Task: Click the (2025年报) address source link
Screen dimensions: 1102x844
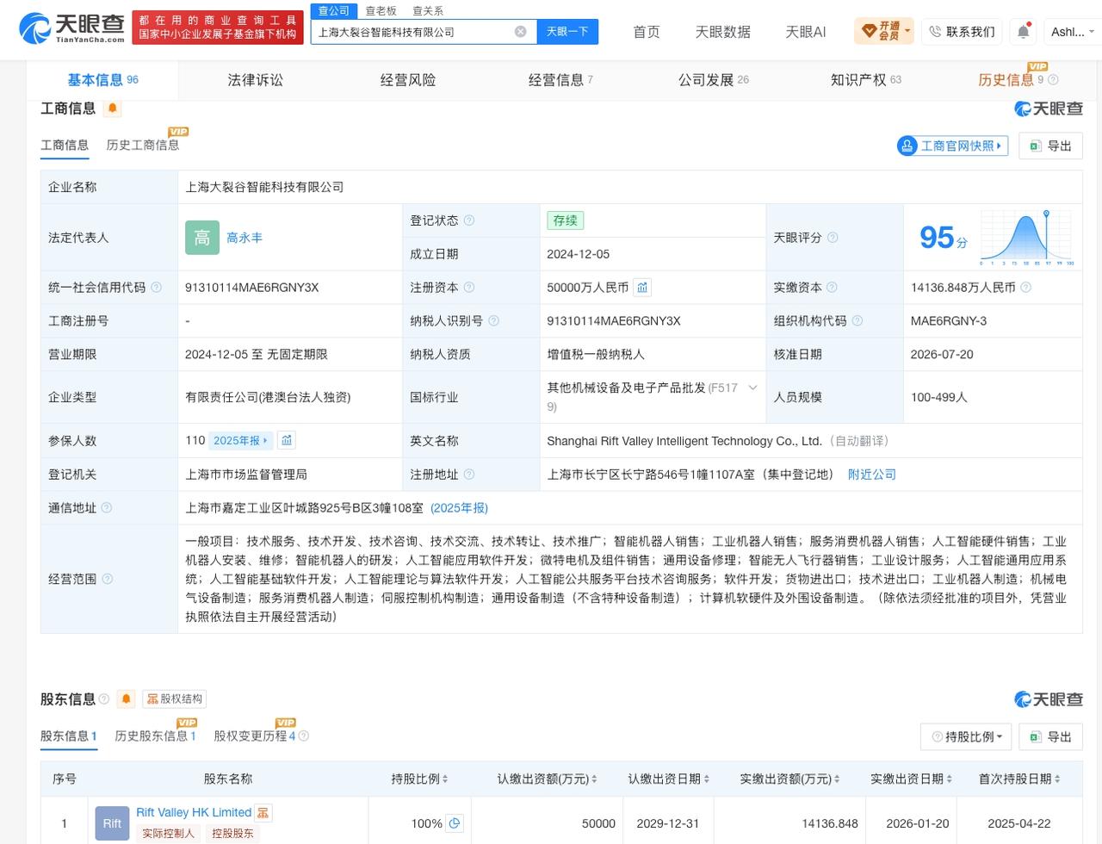Action: (459, 508)
